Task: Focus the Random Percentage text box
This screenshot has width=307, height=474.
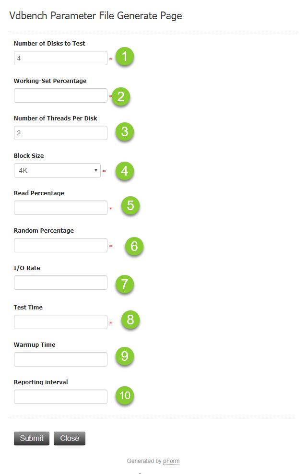Action: click(x=60, y=245)
